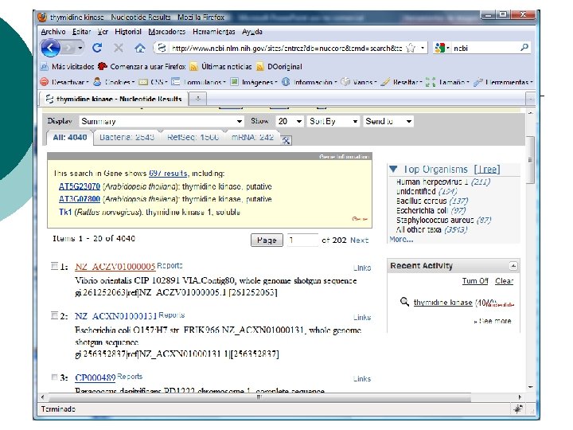
Task: Open Links for result 2
Action: tap(362, 318)
